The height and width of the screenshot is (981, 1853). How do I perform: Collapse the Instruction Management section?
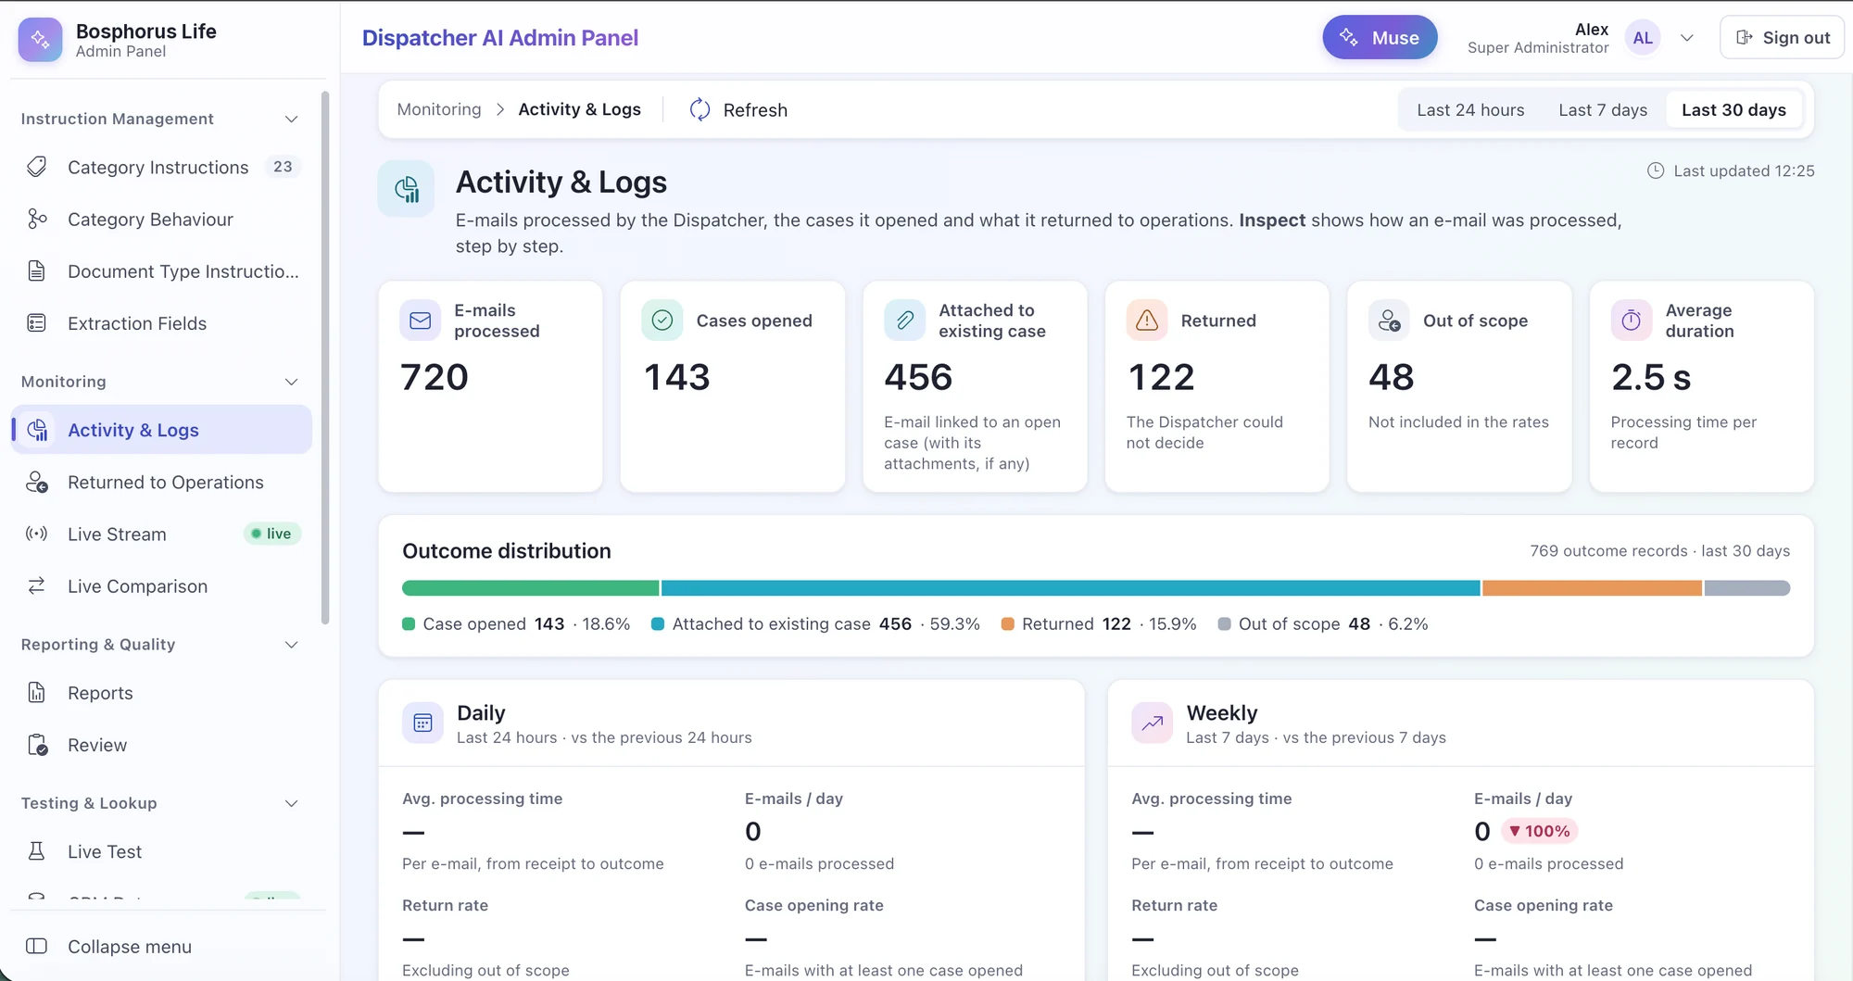coord(291,119)
